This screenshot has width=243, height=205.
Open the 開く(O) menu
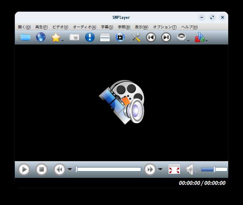tap(24, 27)
